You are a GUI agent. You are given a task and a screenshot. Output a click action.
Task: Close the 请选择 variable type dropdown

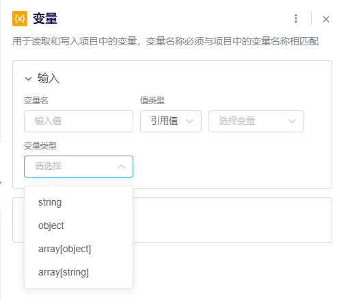79,167
